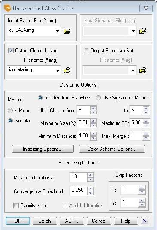Expand Input Signature File dropdown arrow
Screen dimensions: 157x230
pos(133,31)
